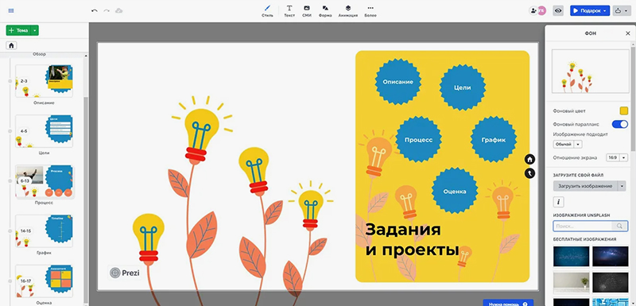Choose the night sky free image
The height and width of the screenshot is (306, 636).
[610, 256]
